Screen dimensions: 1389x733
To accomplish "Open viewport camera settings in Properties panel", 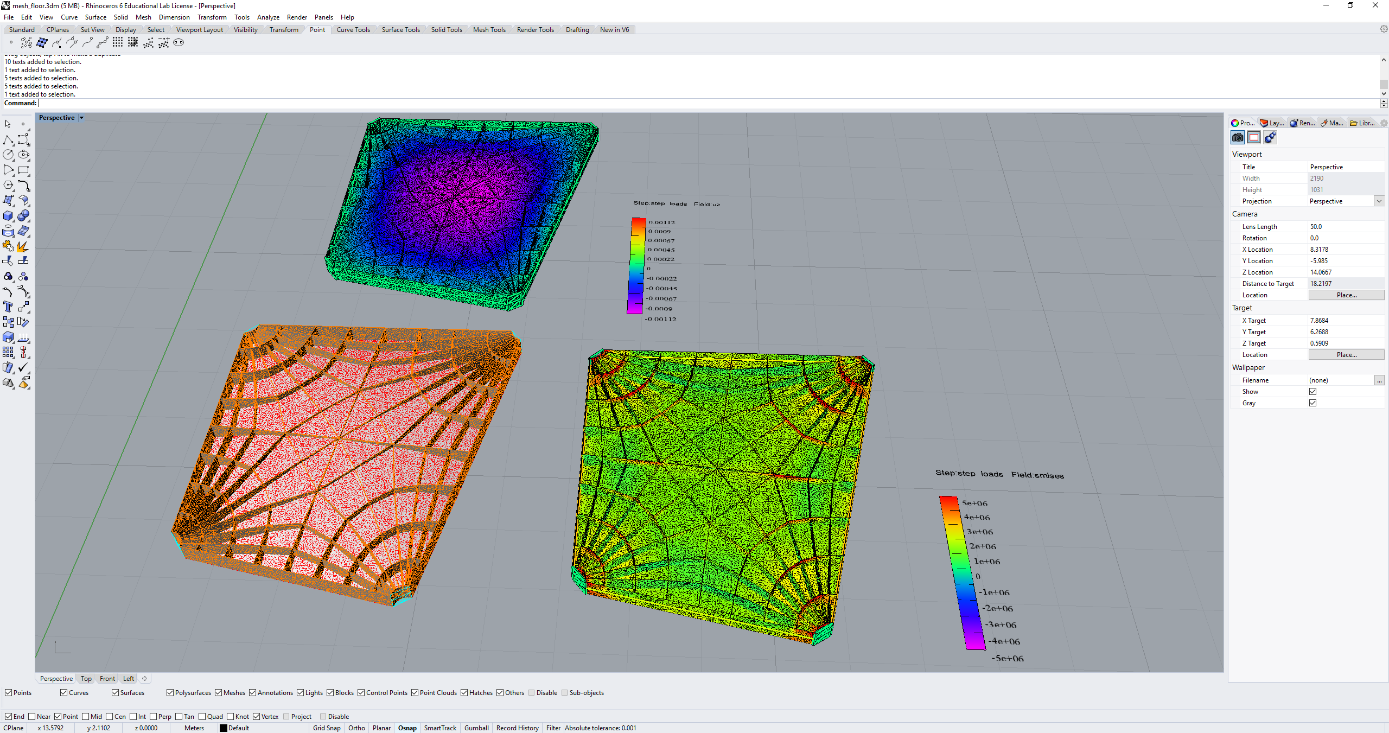I will [1238, 137].
